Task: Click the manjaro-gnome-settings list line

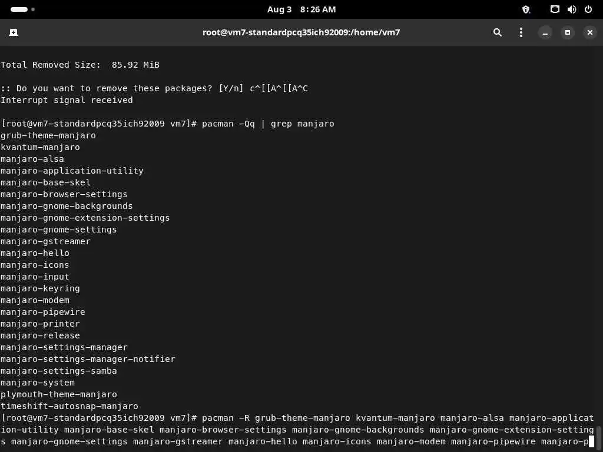Action: pos(59,230)
